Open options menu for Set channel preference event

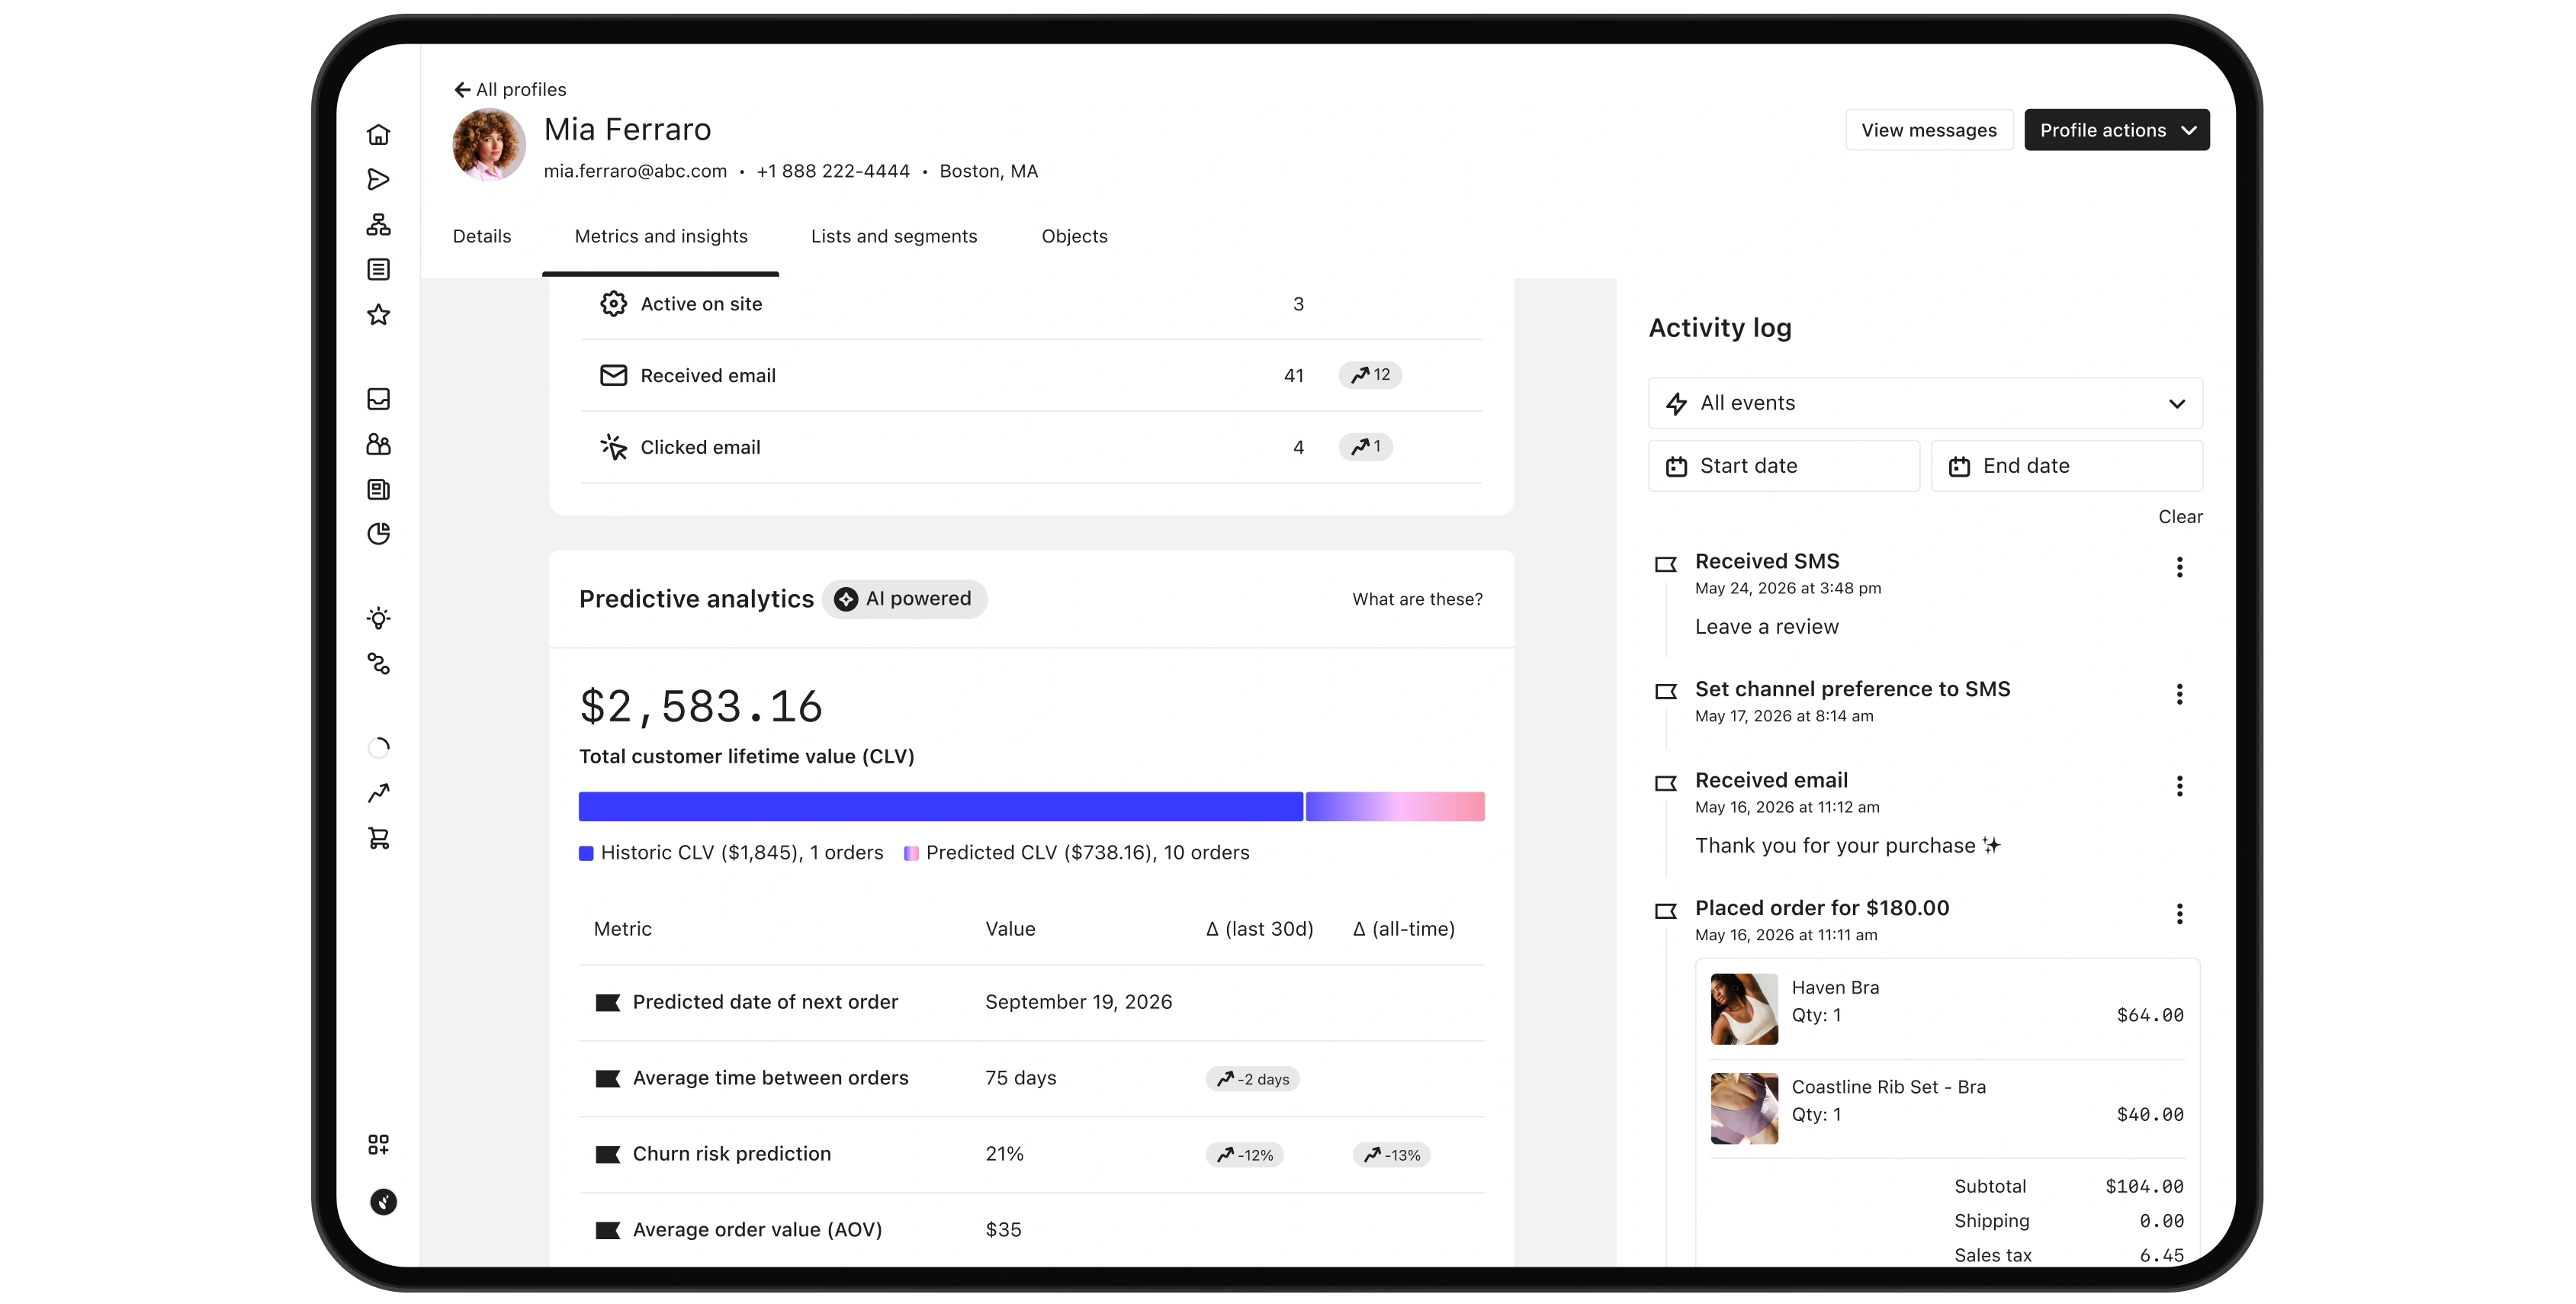(2179, 694)
